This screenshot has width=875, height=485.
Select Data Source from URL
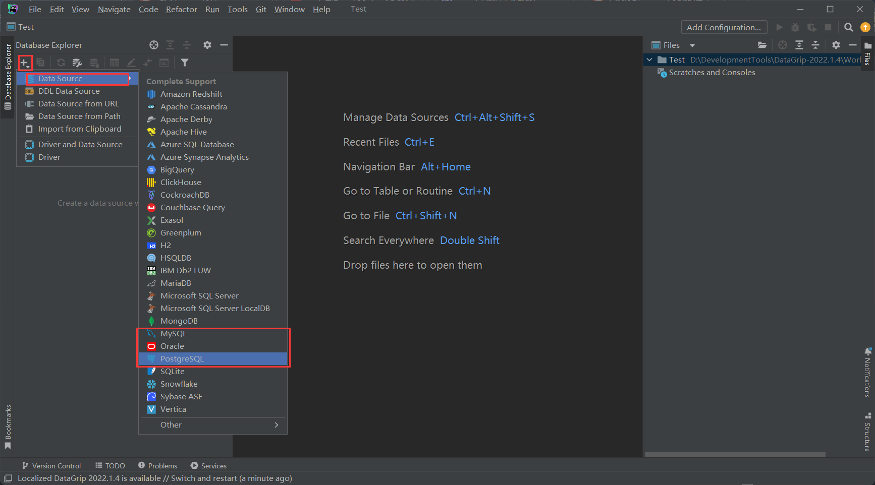click(77, 104)
